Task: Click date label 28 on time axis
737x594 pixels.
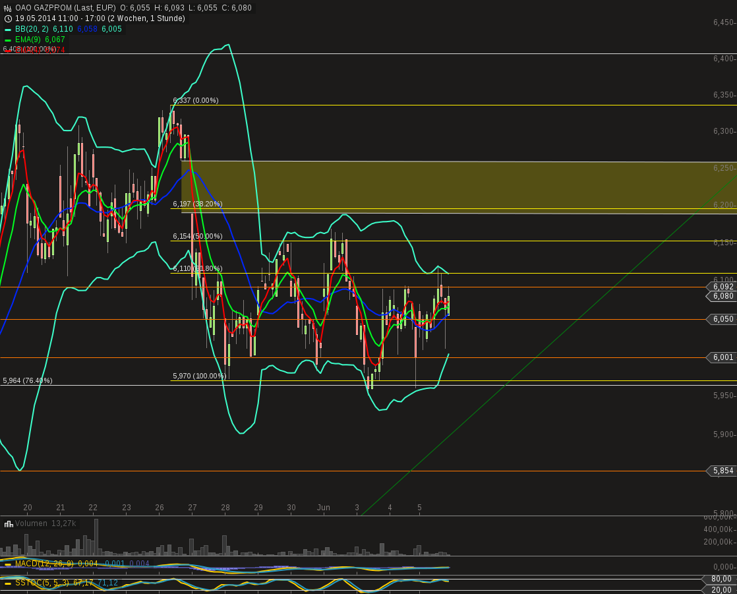Action: coord(225,508)
